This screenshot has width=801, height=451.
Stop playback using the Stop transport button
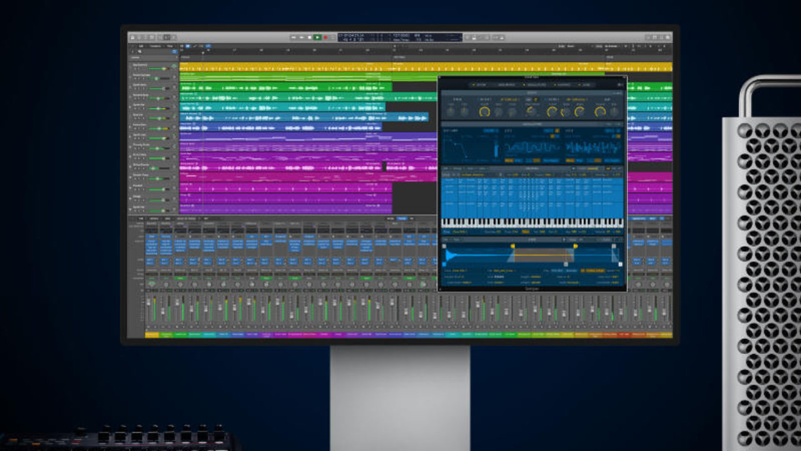click(x=309, y=38)
